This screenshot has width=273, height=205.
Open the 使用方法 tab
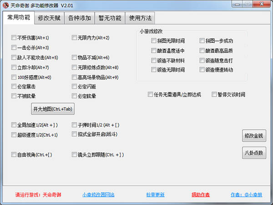tap(140, 18)
